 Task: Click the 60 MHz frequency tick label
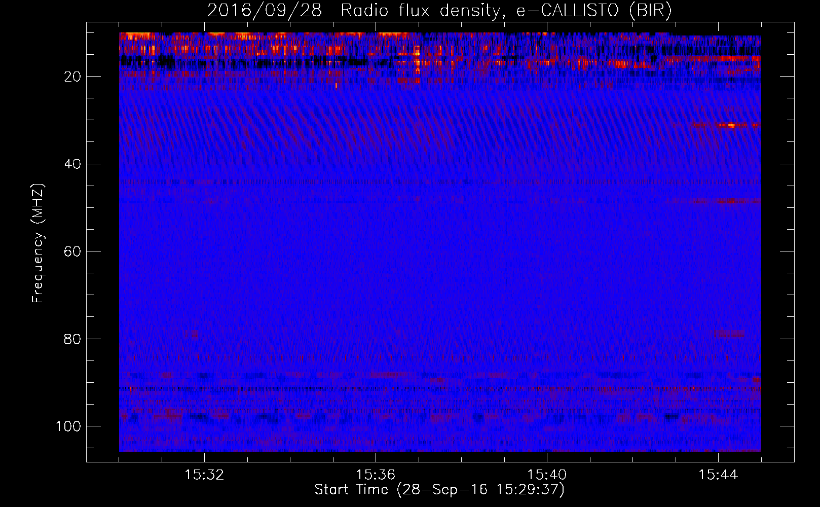tap(73, 251)
